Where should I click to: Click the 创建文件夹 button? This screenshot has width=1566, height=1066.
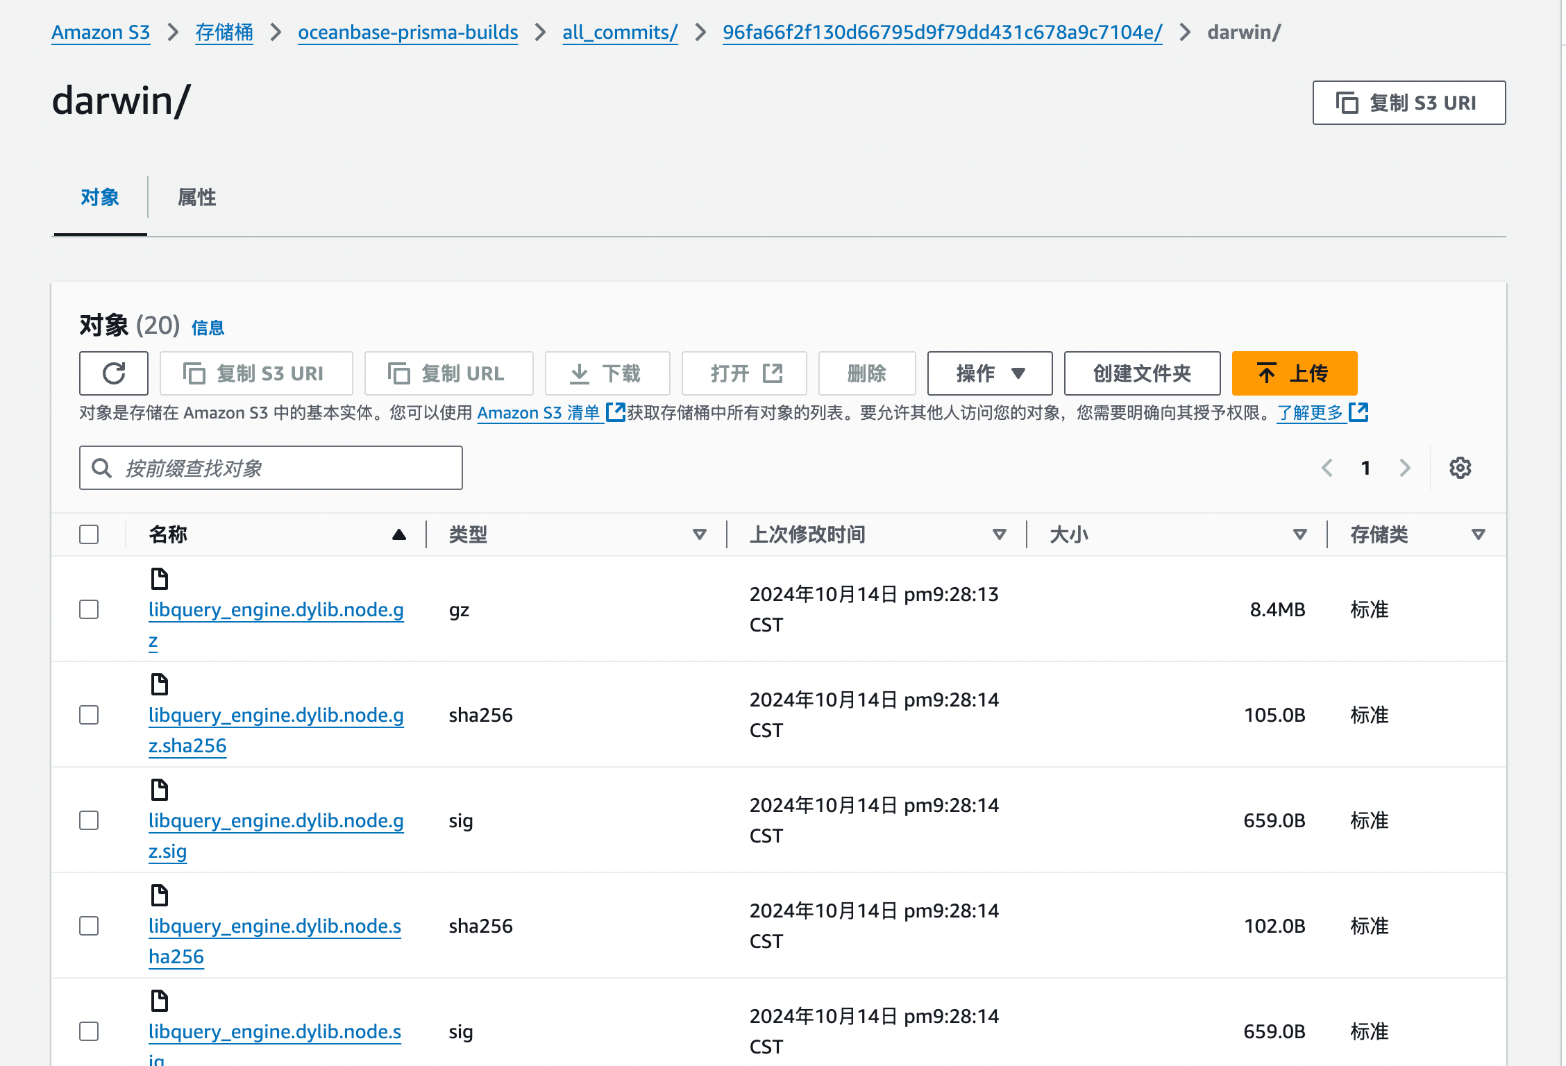(1142, 373)
